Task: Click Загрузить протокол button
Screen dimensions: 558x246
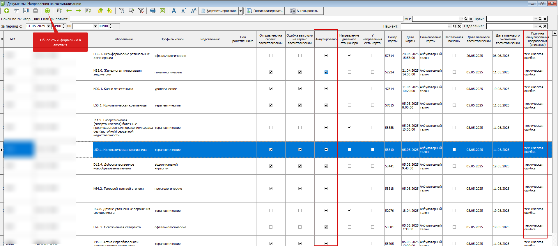Action: coord(219,11)
